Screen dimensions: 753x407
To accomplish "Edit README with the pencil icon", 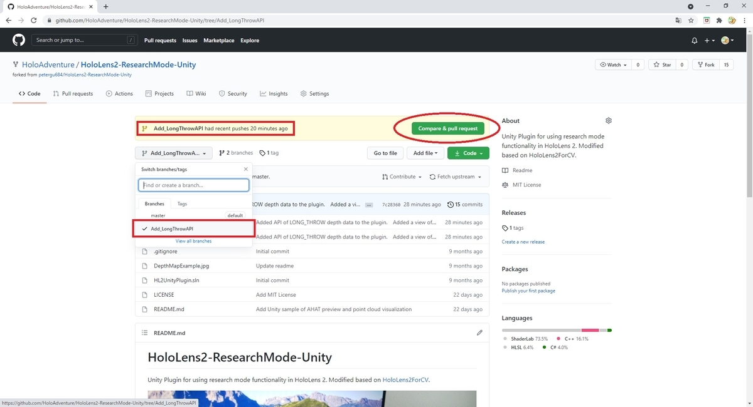I will [x=479, y=332].
